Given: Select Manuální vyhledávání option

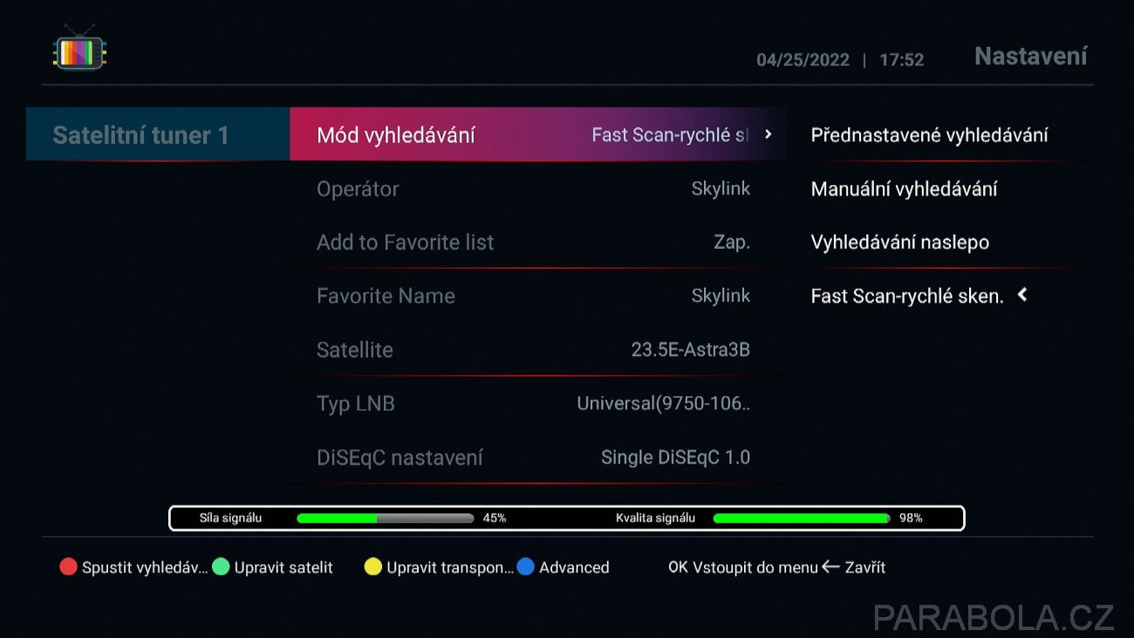Looking at the screenshot, I should [x=904, y=189].
